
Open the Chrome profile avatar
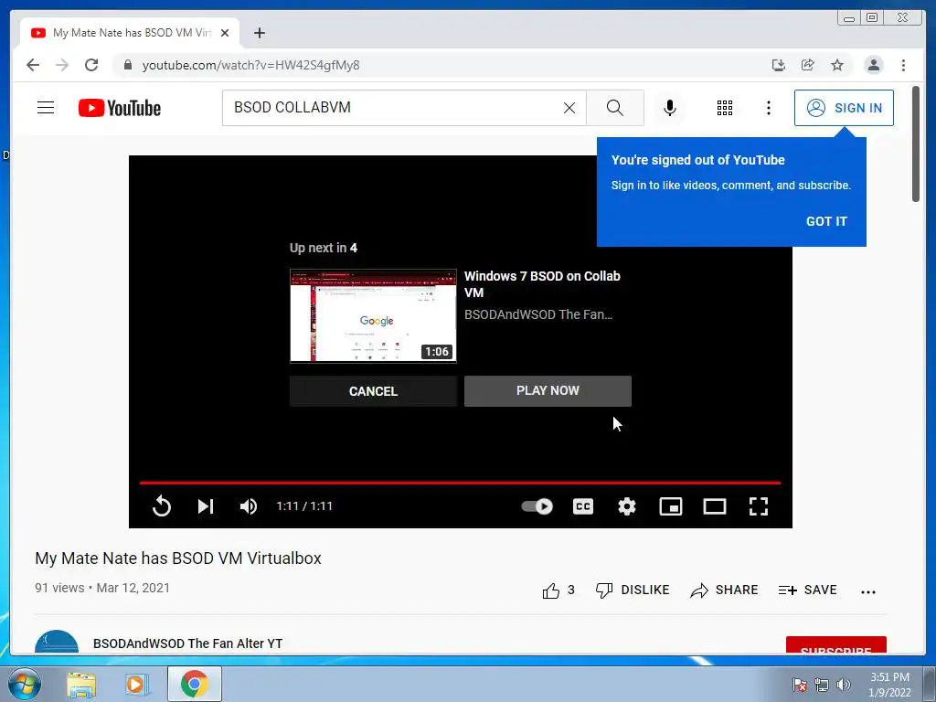pos(873,65)
